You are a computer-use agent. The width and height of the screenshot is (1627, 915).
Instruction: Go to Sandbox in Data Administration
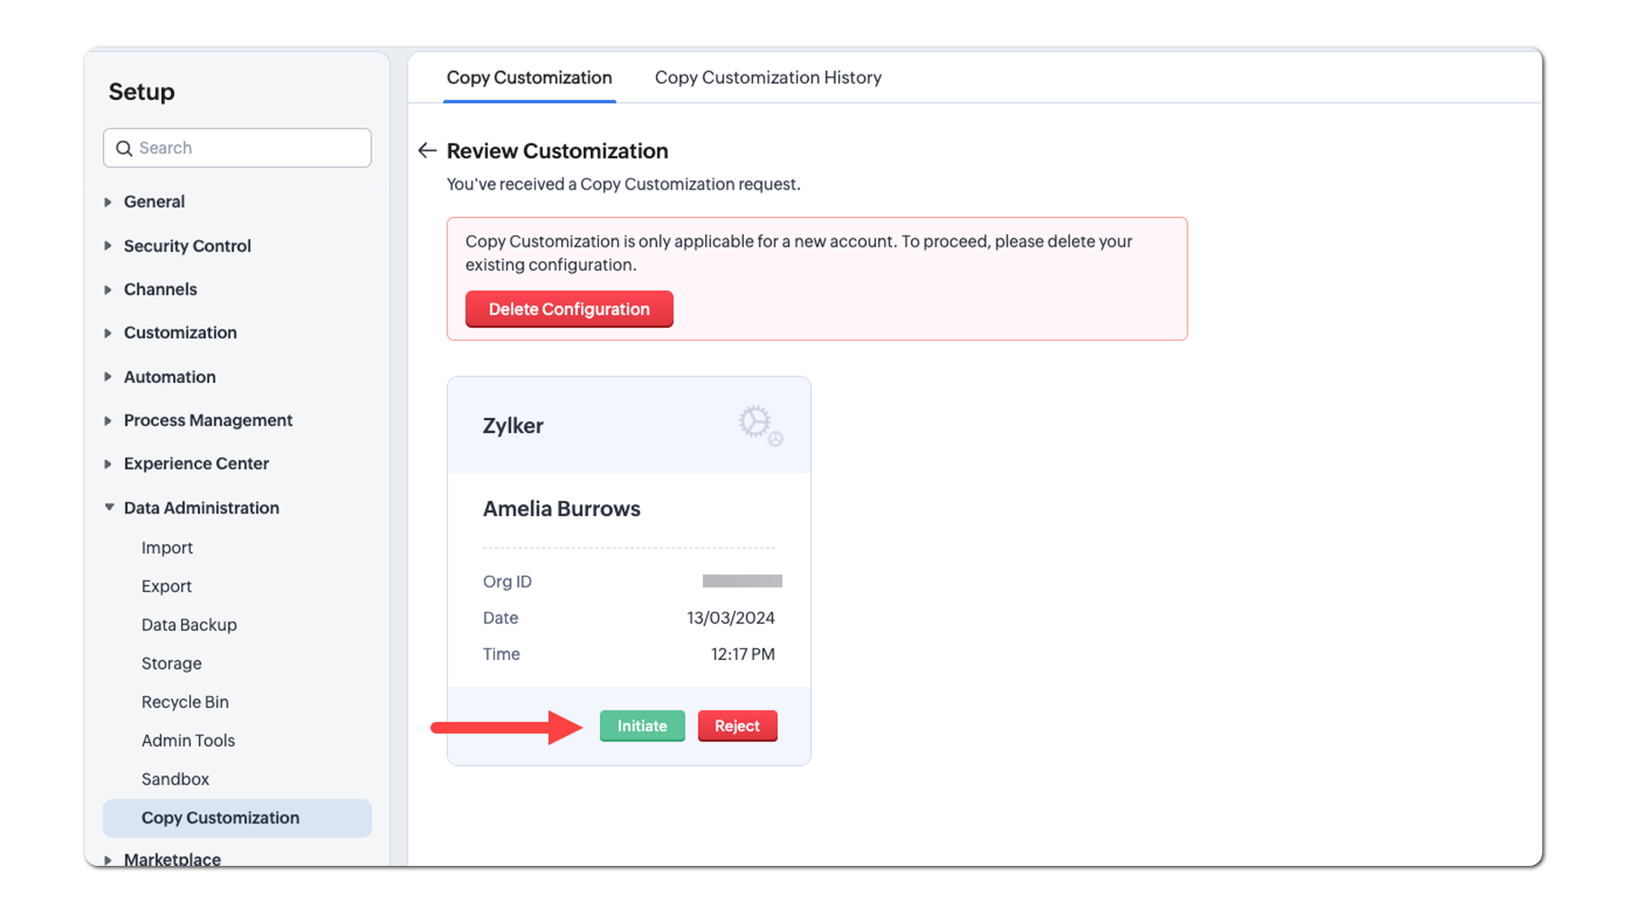(x=175, y=779)
